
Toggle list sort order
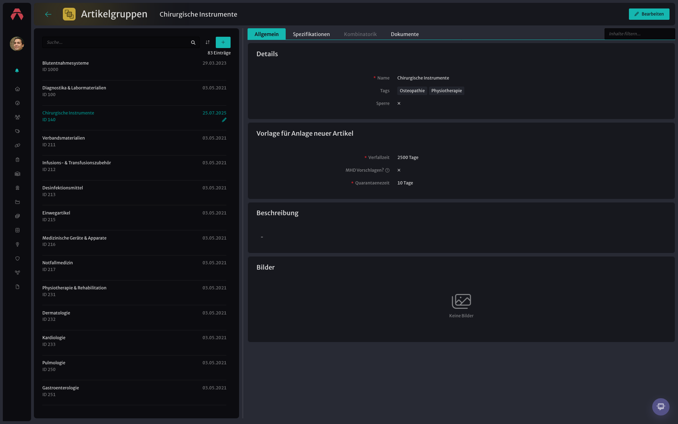pos(208,42)
